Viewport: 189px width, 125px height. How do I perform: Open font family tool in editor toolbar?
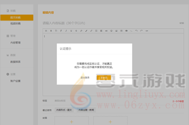61,31
